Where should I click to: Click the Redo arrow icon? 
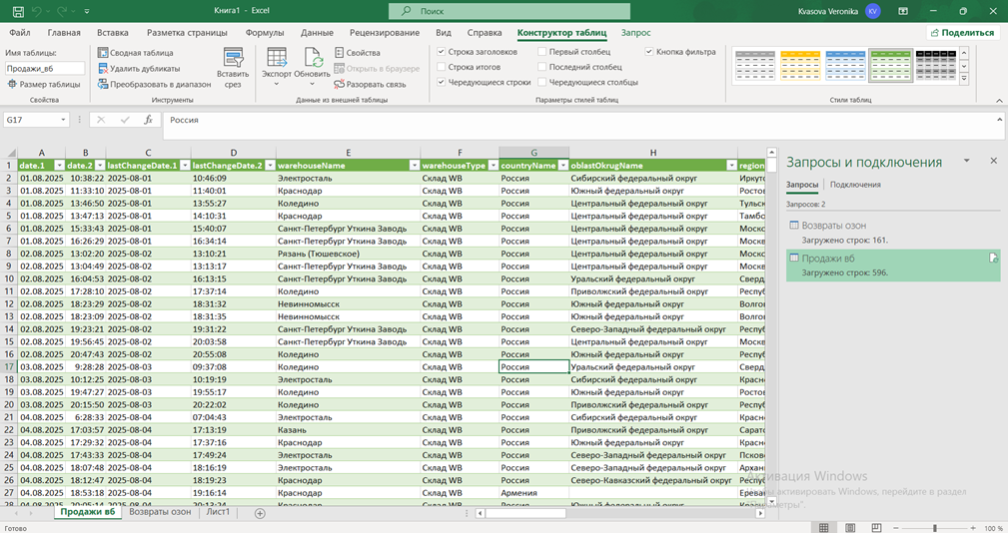(x=62, y=11)
